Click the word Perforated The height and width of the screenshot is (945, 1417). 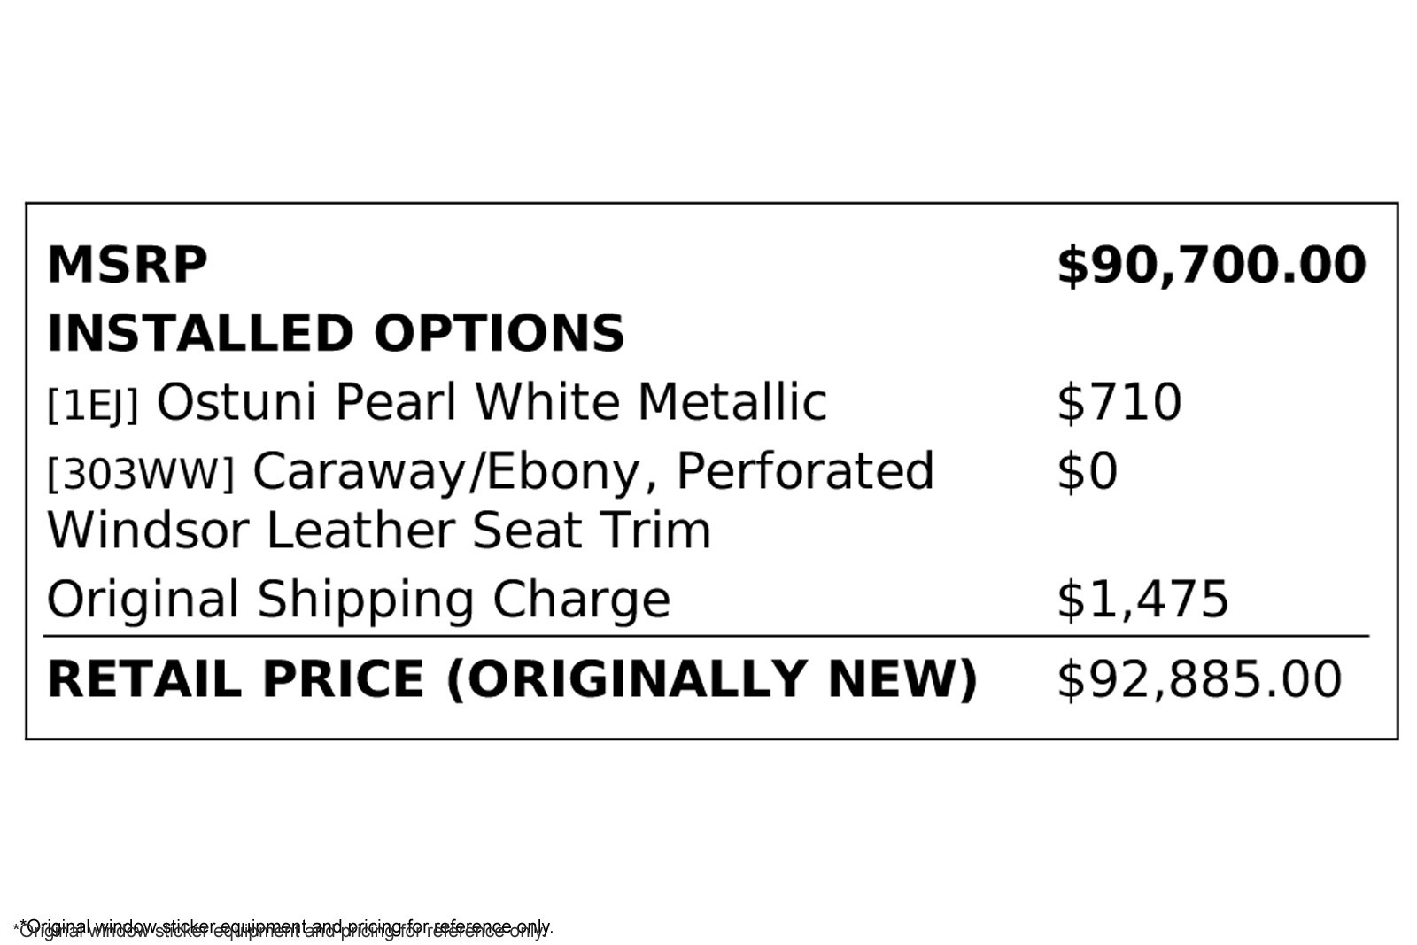point(805,470)
